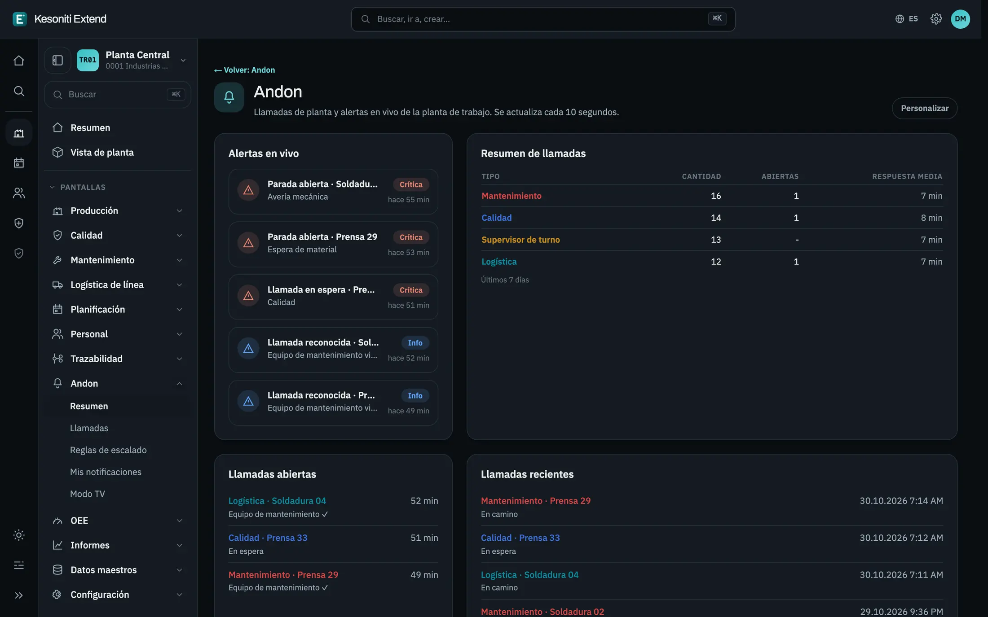
Task: Focus the global Buscar, ir a, crear field
Action: click(x=543, y=19)
